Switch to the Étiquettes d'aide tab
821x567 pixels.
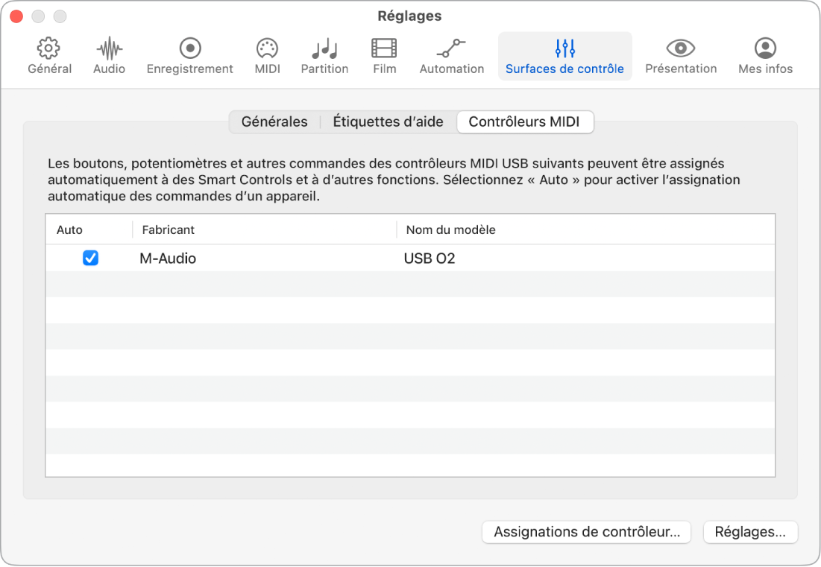(x=388, y=121)
